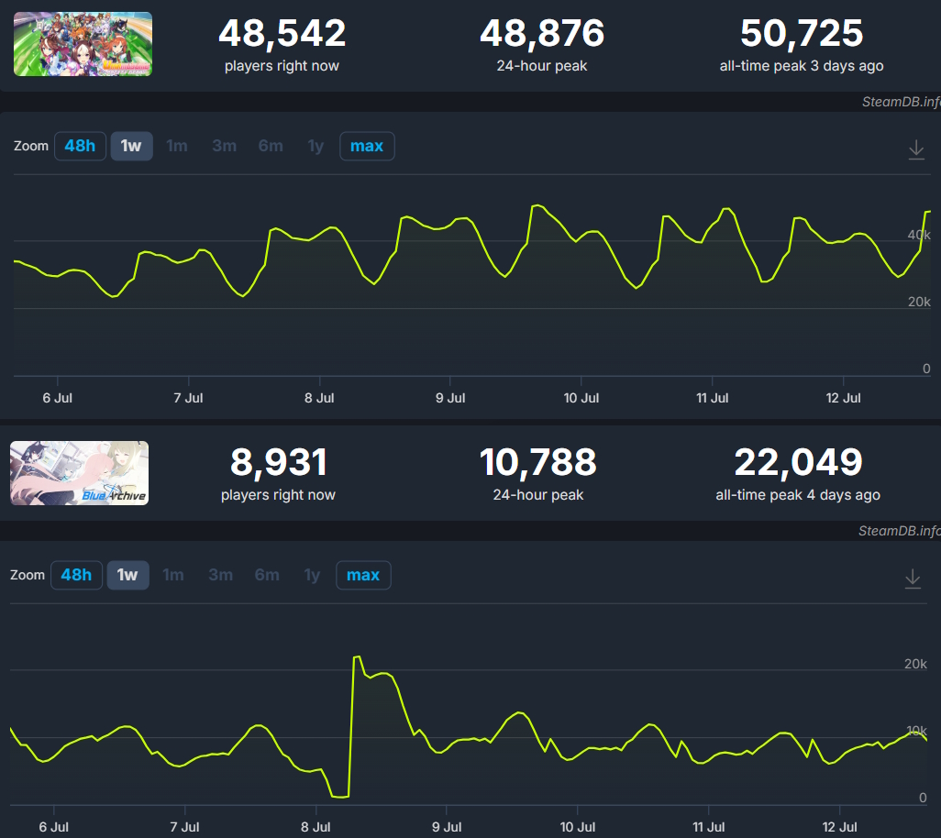941x838 pixels.
Task: Download the Blue Archive chart data icon
Action: (913, 579)
